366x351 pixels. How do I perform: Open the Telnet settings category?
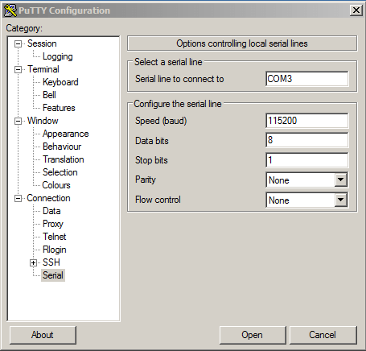coord(55,237)
